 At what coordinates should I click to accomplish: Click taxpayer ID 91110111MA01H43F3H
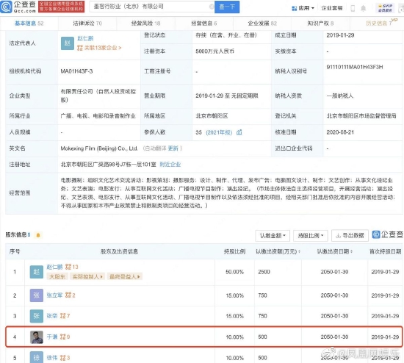click(355, 67)
